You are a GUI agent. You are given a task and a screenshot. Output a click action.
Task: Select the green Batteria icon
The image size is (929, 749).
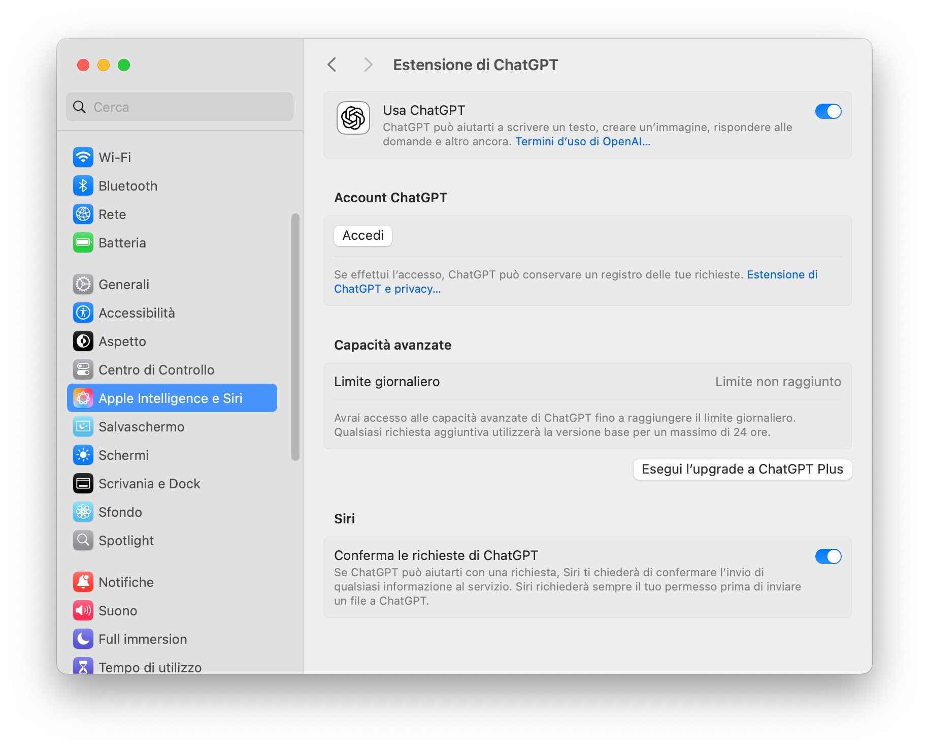83,243
